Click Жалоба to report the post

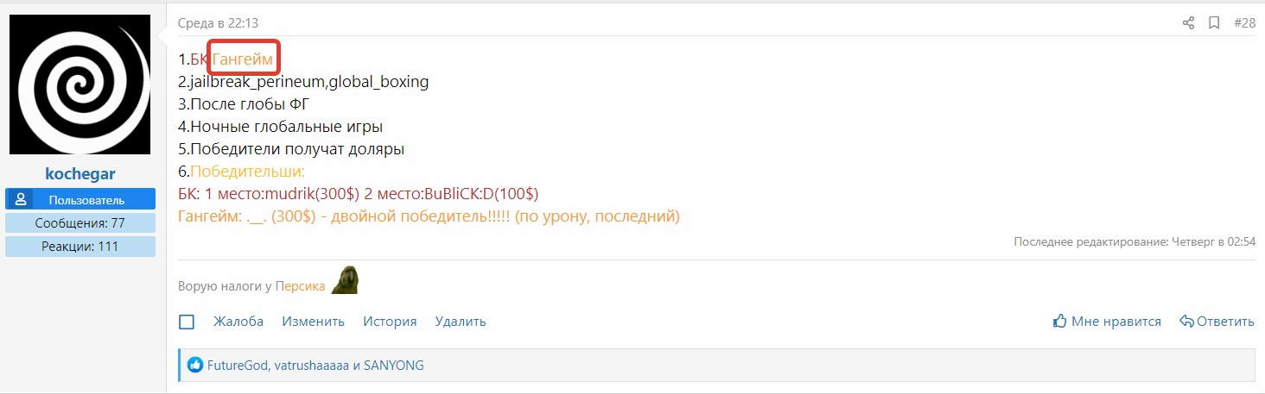(x=238, y=322)
